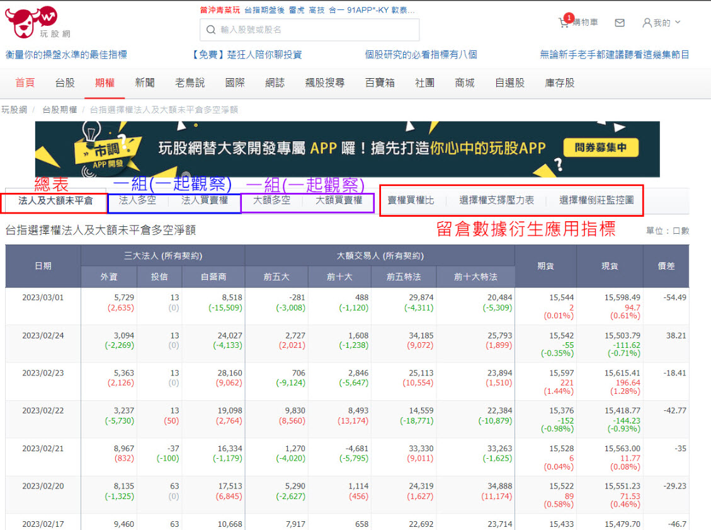Go to 飆股搜尋 in the navigation bar
The width and height of the screenshot is (711, 530).
[326, 83]
